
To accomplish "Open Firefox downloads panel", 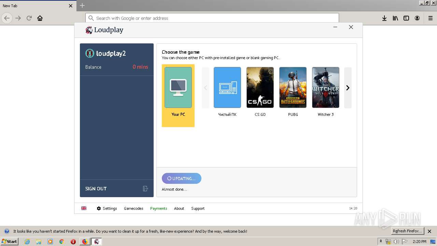I will click(x=384, y=18).
